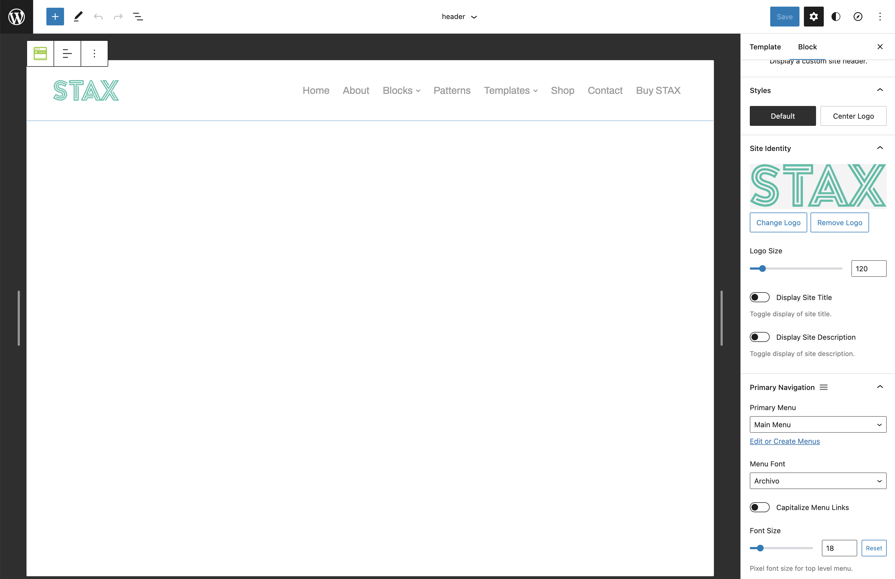Switch to the Template tab
Image resolution: width=895 pixels, height=579 pixels.
click(765, 47)
